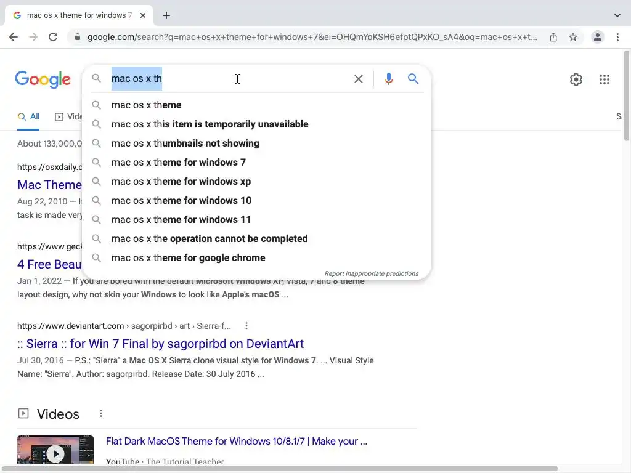Open a new browser tab

[166, 15]
